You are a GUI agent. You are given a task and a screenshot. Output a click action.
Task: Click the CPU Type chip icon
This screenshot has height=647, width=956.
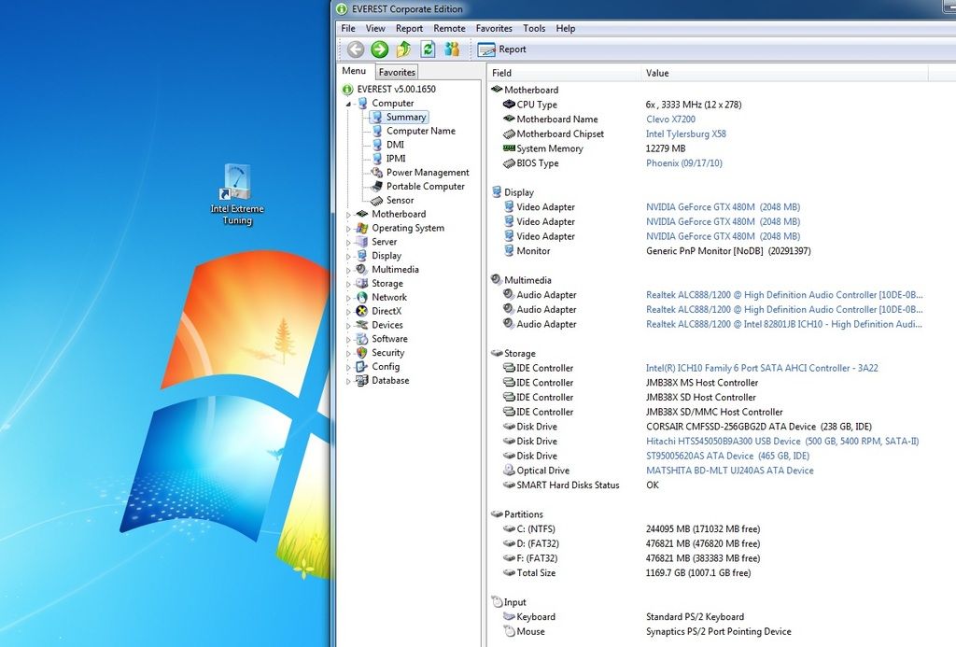509,105
